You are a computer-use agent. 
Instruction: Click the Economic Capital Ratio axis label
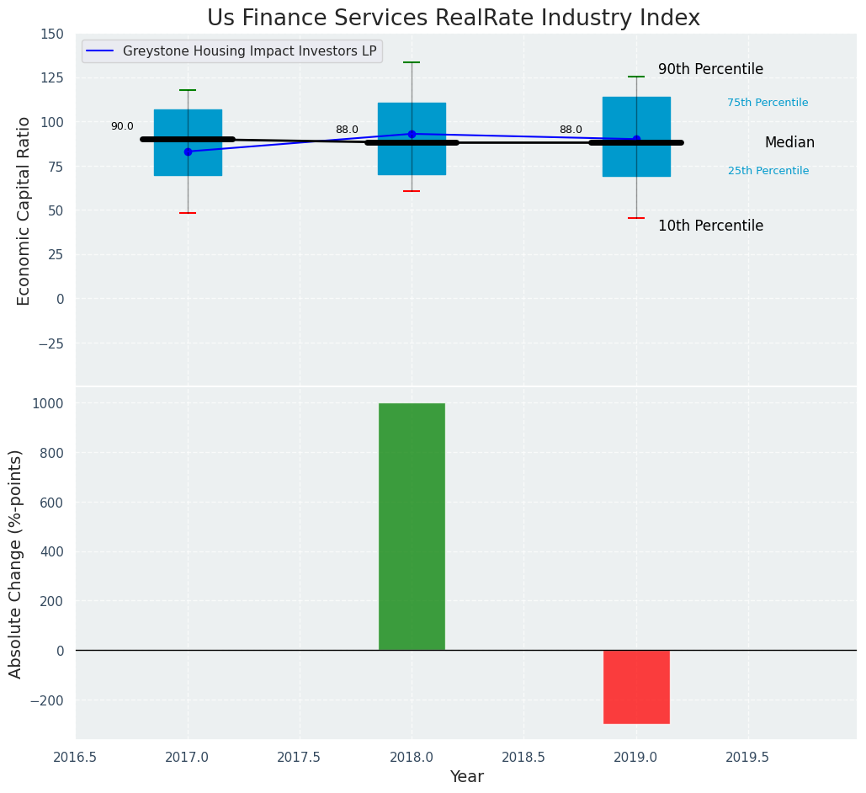24,210
